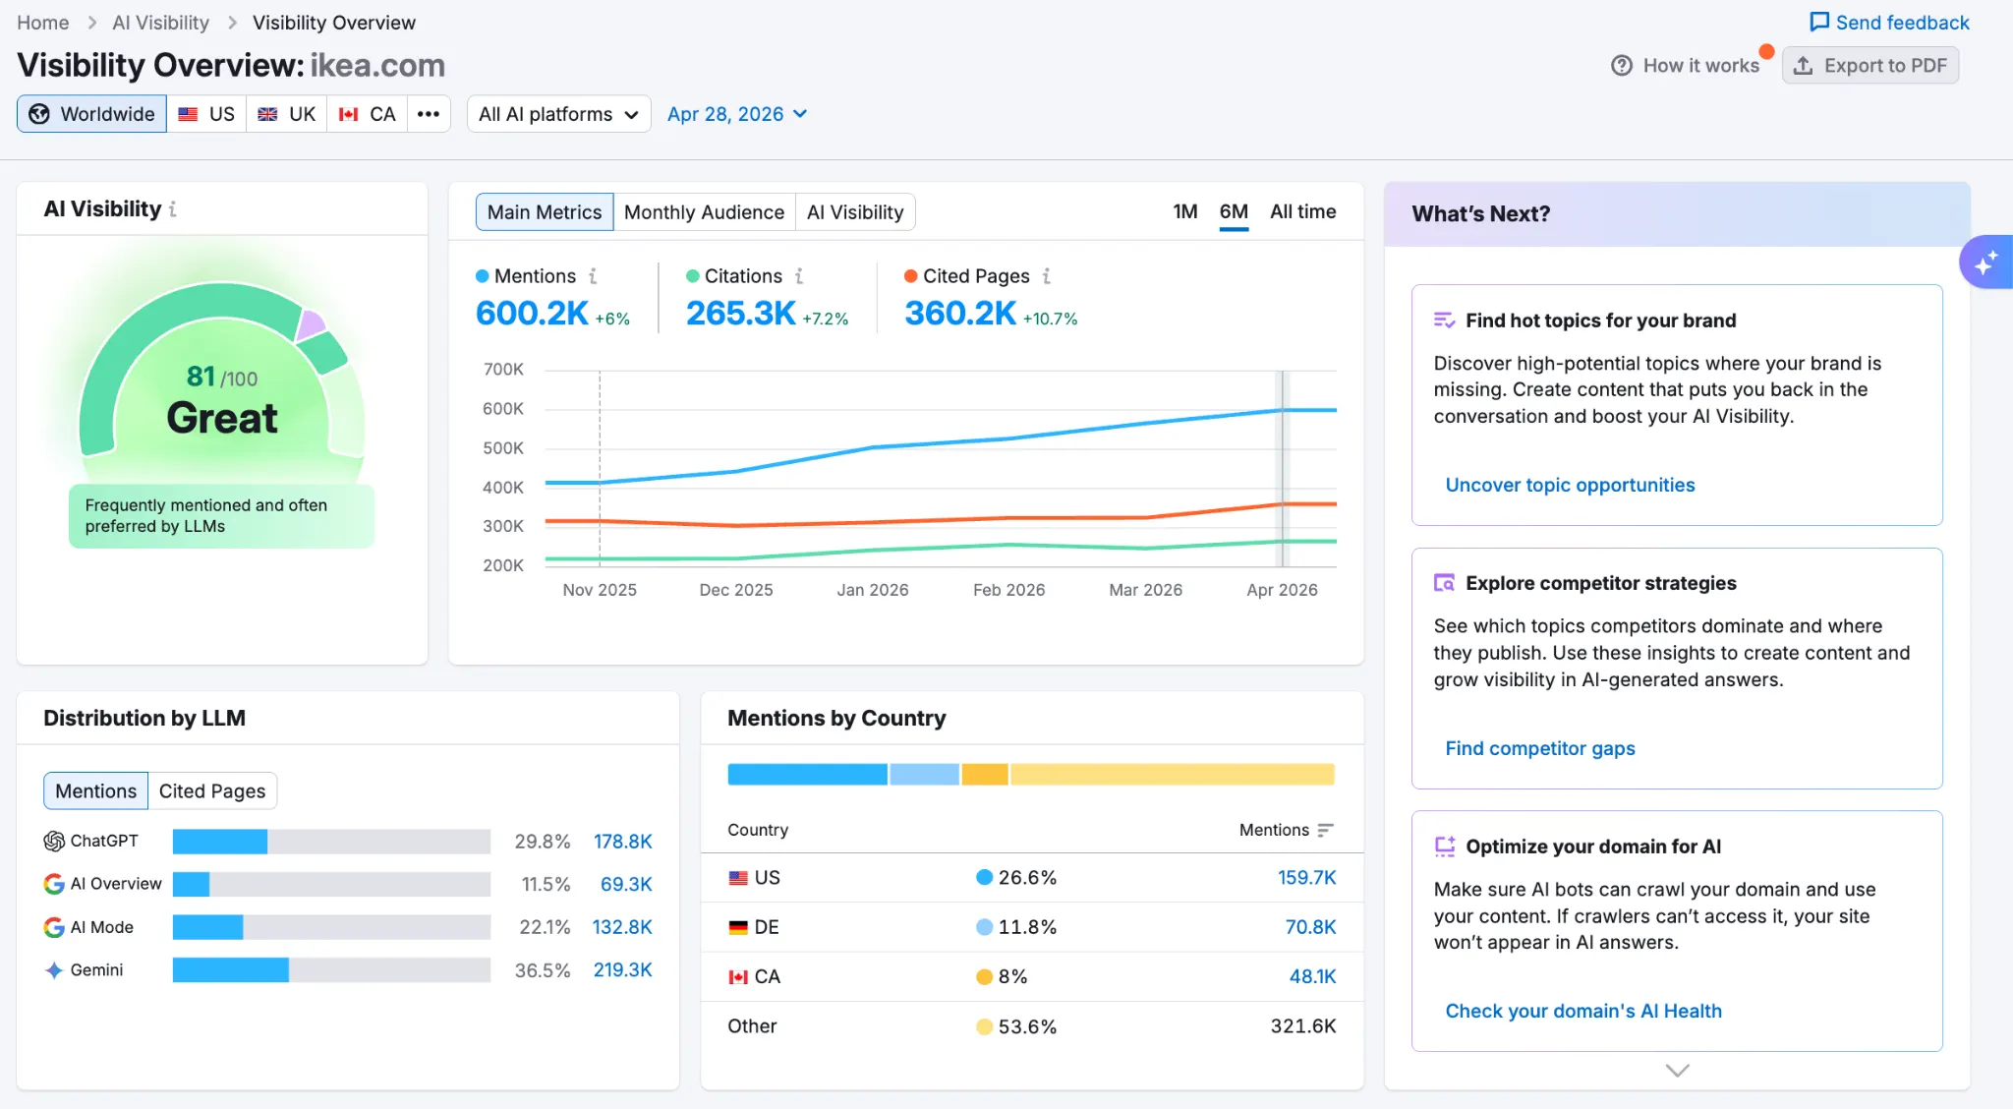2013x1109 pixels.
Task: Click the US segment of country bar
Action: 807,775
